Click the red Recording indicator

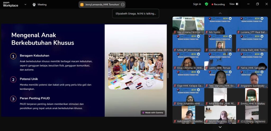[x=218, y=4]
